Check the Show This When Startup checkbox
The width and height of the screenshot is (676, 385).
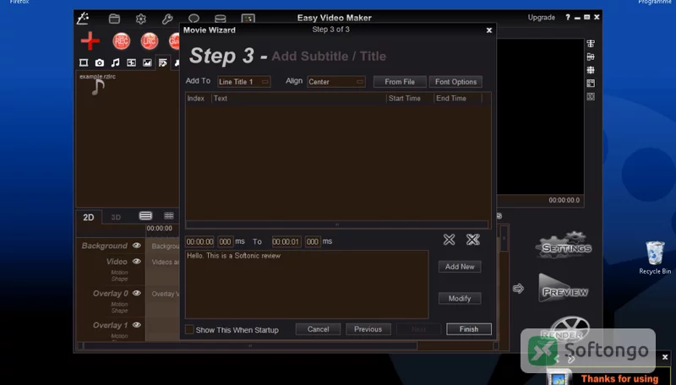point(189,329)
